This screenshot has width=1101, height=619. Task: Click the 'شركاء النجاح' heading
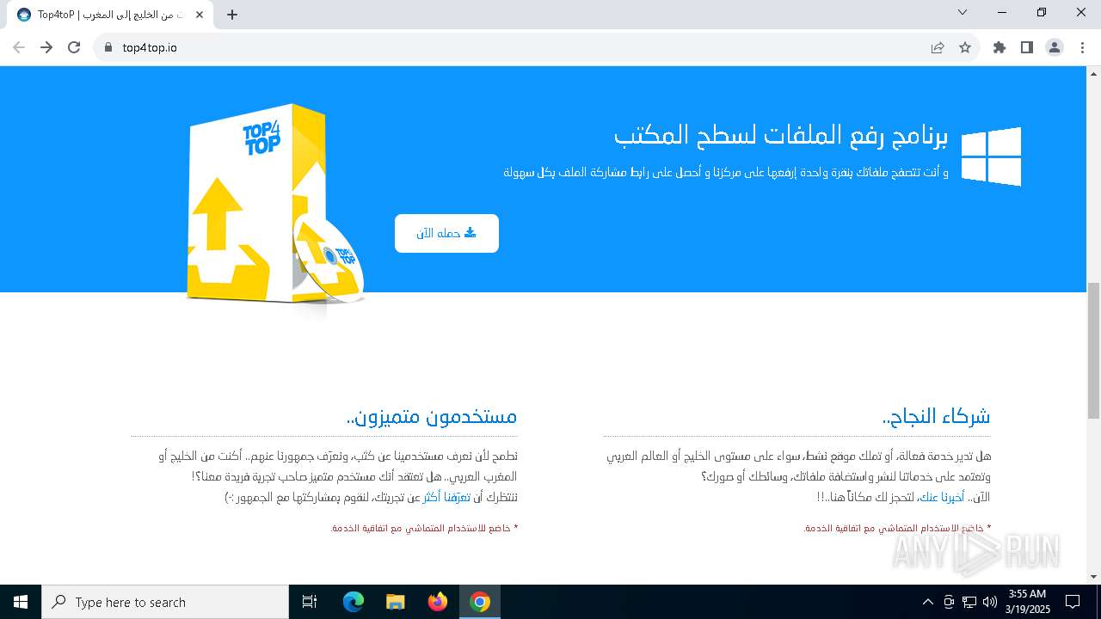(x=937, y=417)
